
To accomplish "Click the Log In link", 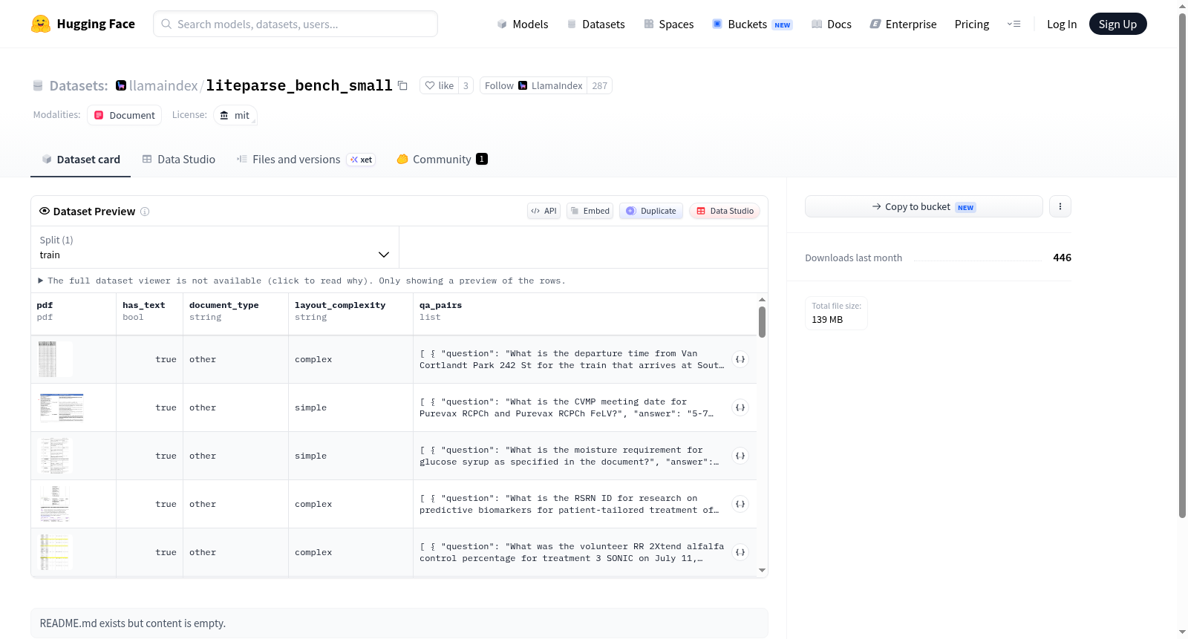I will tap(1062, 24).
